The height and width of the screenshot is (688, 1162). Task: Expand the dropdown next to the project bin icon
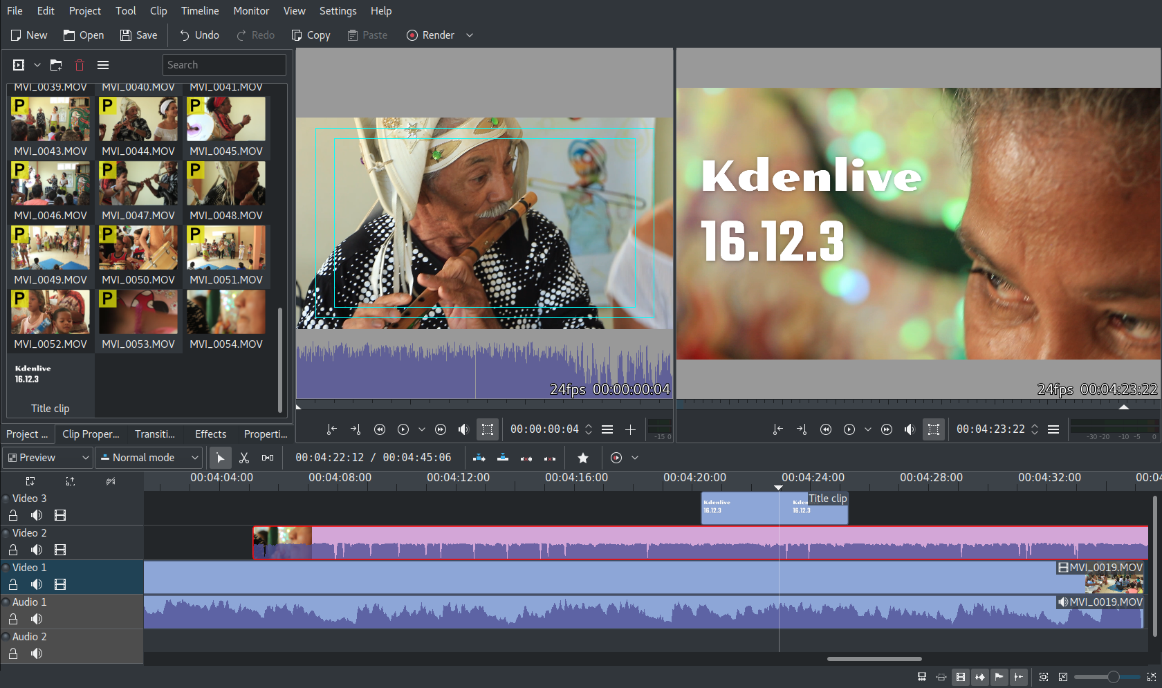[37, 64]
